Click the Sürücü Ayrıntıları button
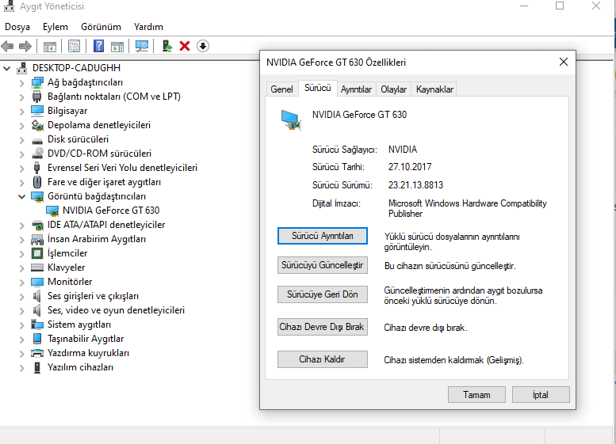Image resolution: width=616 pixels, height=444 pixels. [323, 236]
